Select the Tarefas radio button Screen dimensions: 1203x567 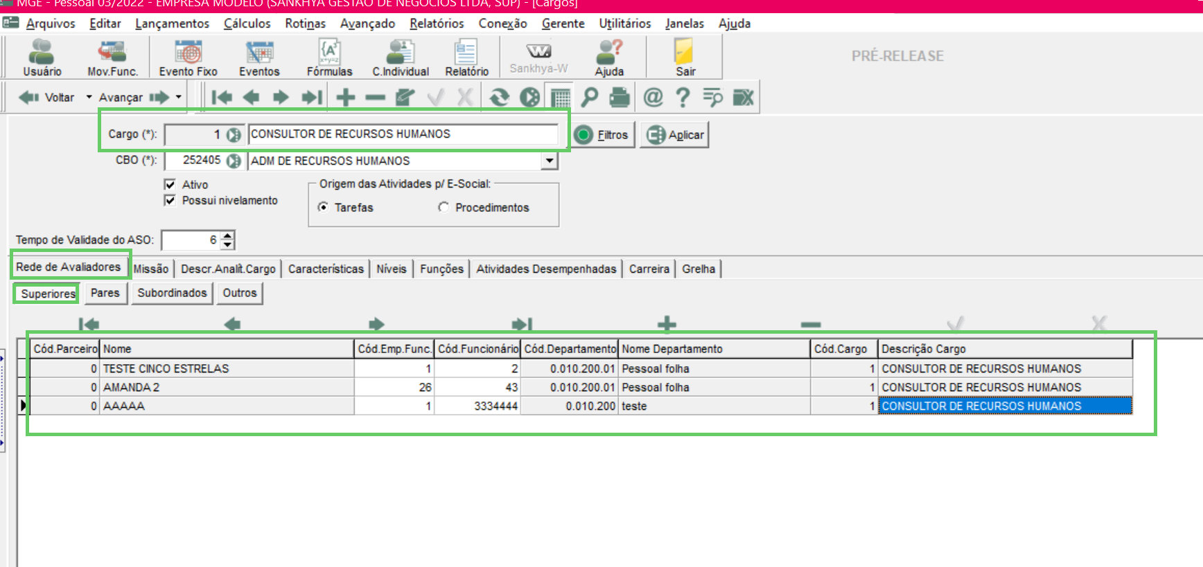click(323, 207)
